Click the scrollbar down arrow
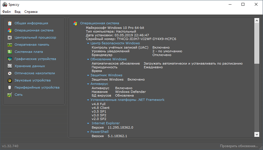The height and width of the screenshot is (150, 263). pyautogui.click(x=257, y=135)
